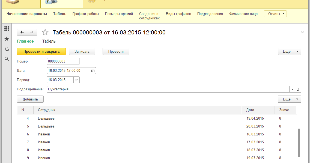310x163 pixels.
Task: Open Сведения о сотрудниках link
Action: tap(149, 16)
